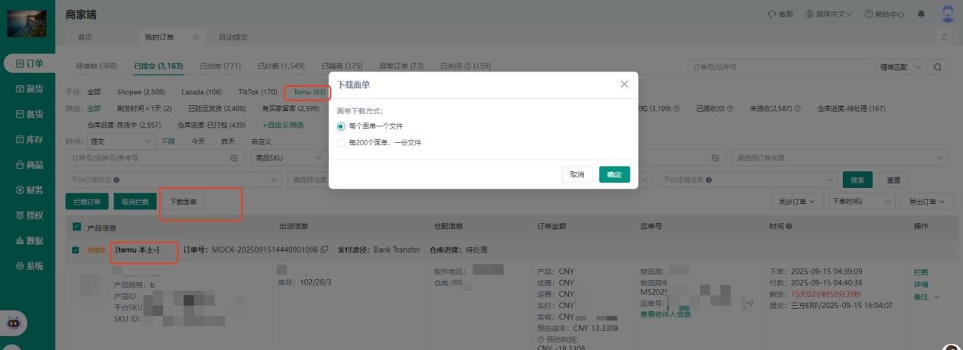This screenshot has width=963, height=350.
Task: Close the 下载面单 dialog with X
Action: (x=625, y=84)
